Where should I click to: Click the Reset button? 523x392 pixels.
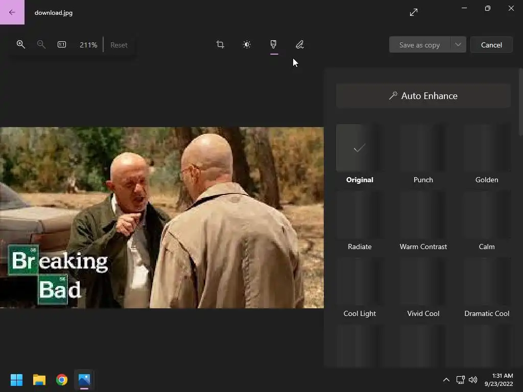coord(119,45)
